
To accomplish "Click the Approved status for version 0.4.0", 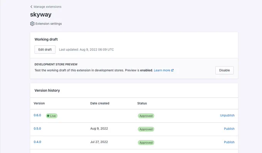I will click(x=146, y=143).
